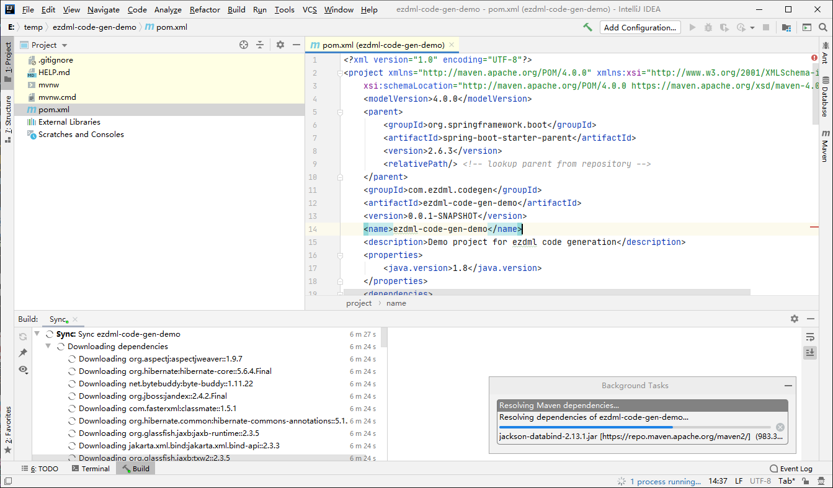The width and height of the screenshot is (833, 488).
Task: Open the Refactor menu
Action: pos(205,9)
